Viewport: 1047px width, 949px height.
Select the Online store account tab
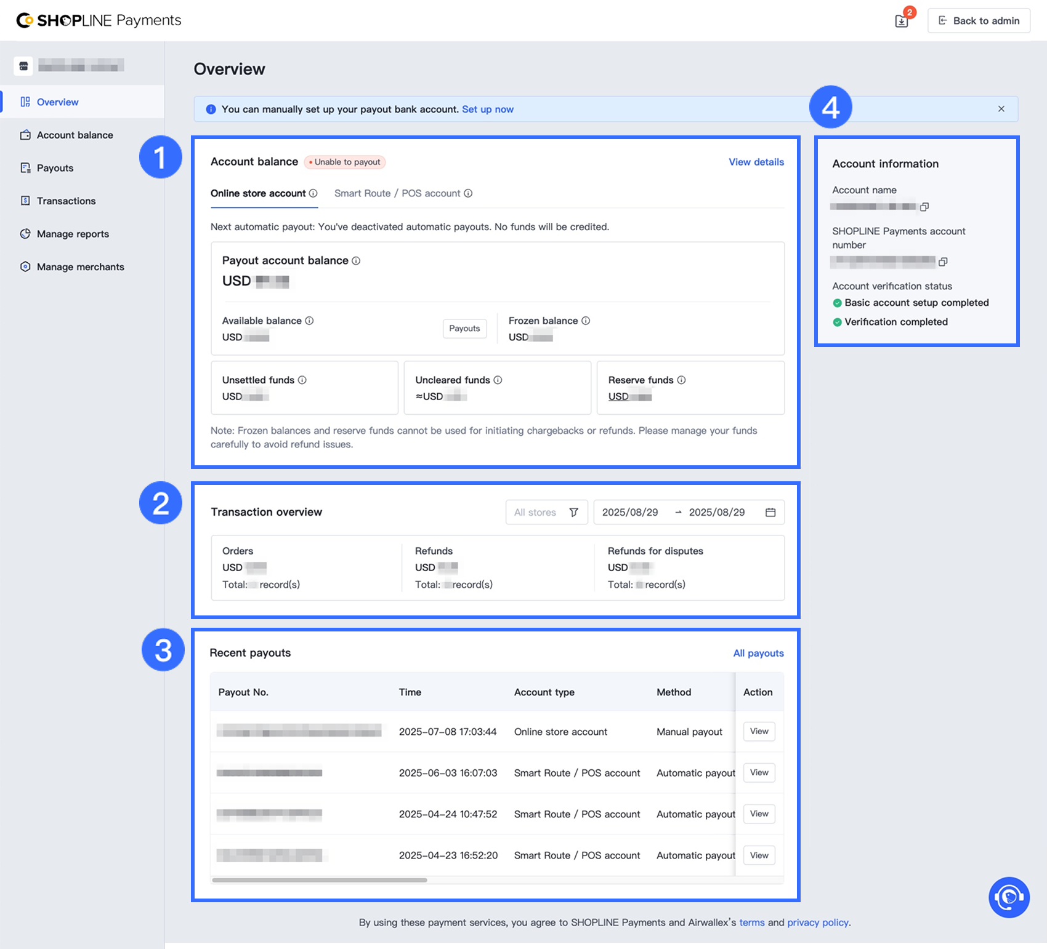pos(258,193)
